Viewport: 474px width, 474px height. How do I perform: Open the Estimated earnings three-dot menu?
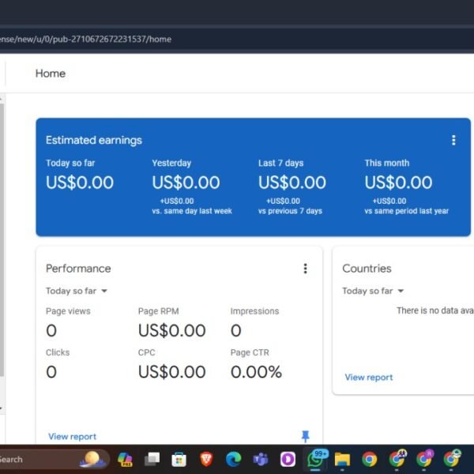tap(453, 141)
